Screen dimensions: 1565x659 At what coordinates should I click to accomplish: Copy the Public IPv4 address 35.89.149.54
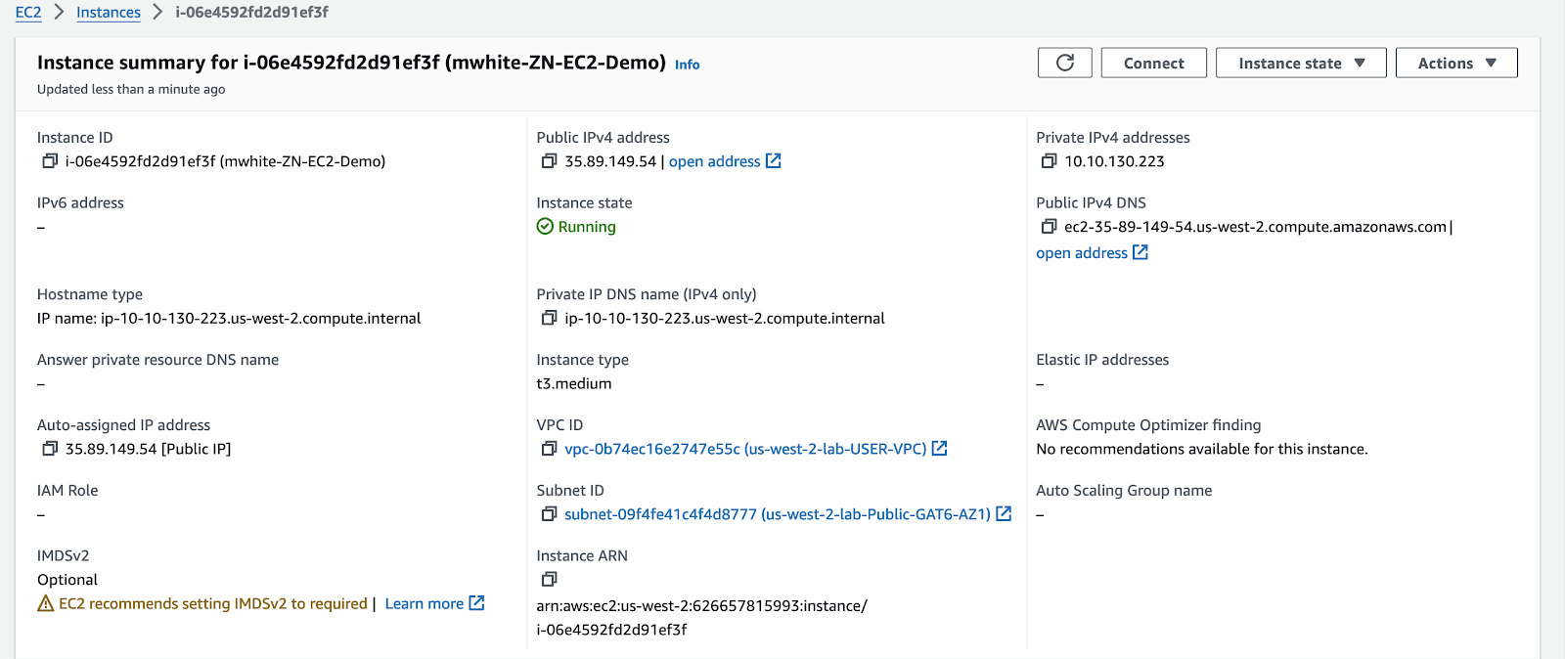[549, 161]
